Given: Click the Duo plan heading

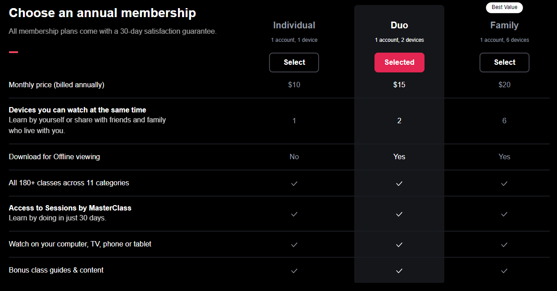Looking at the screenshot, I should click(x=399, y=25).
